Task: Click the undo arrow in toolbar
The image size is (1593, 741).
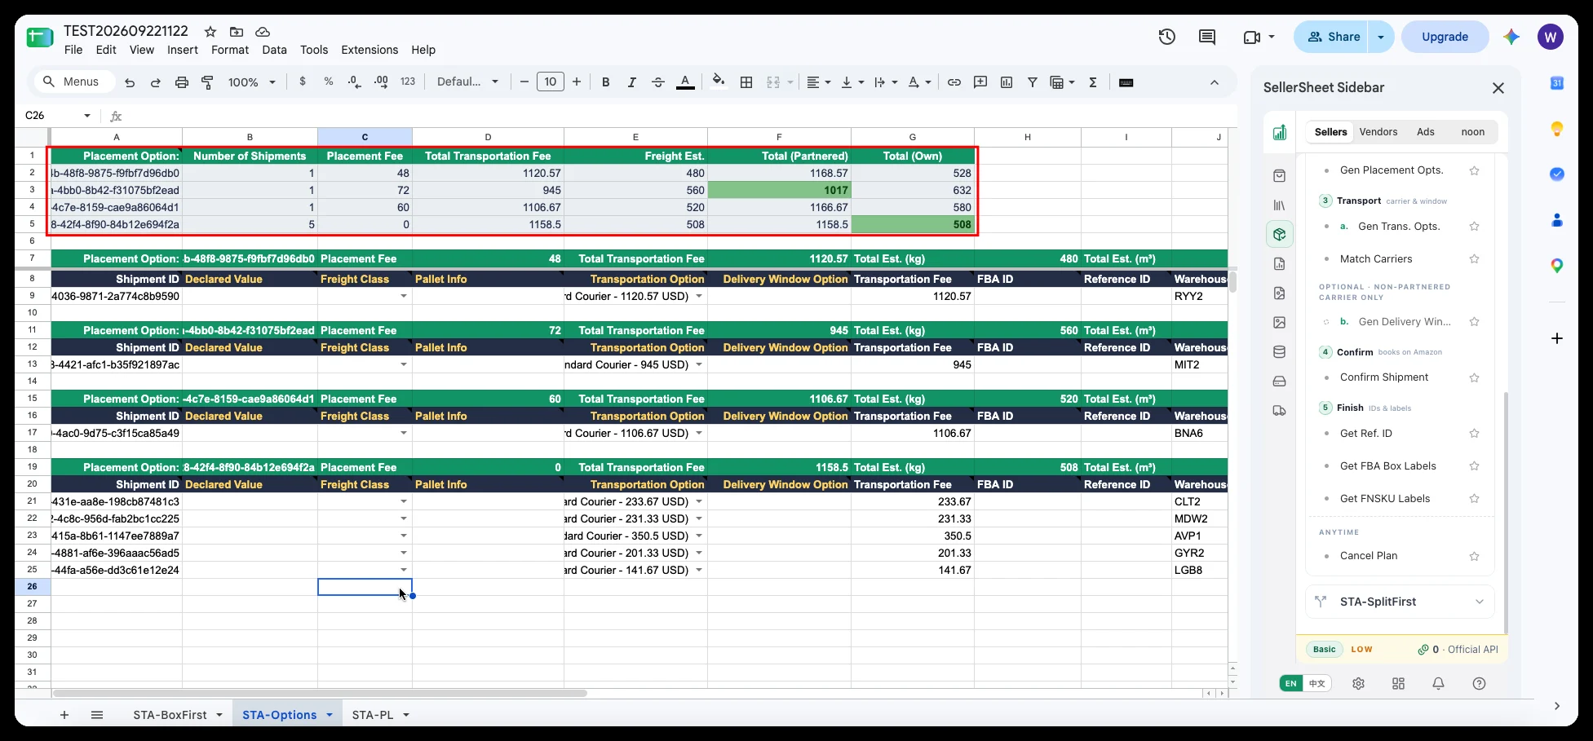Action: (130, 82)
